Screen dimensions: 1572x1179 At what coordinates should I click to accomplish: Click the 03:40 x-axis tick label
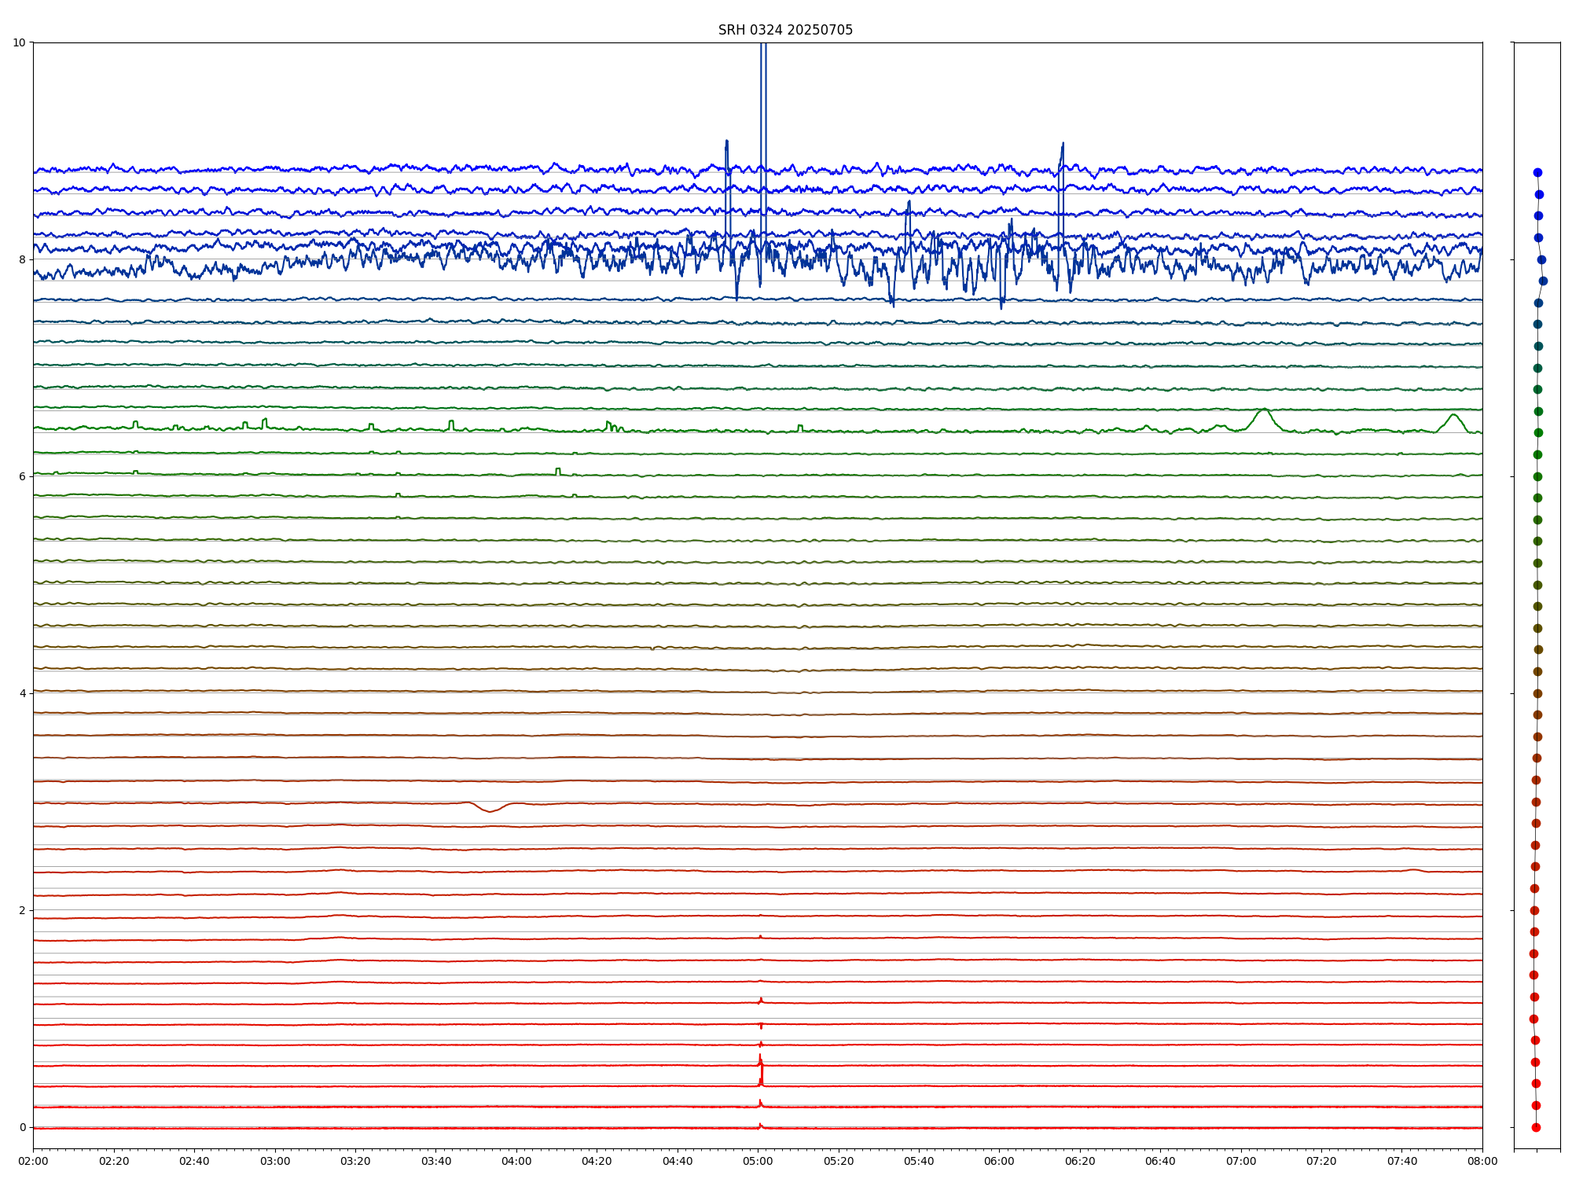pos(435,1161)
